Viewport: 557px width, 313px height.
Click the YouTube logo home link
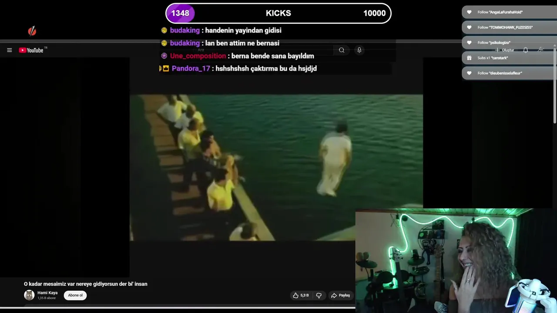point(31,50)
